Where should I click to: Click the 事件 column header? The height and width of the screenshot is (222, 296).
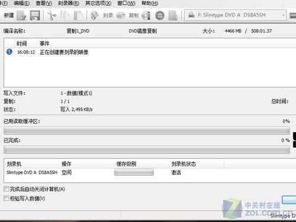[x=44, y=43]
